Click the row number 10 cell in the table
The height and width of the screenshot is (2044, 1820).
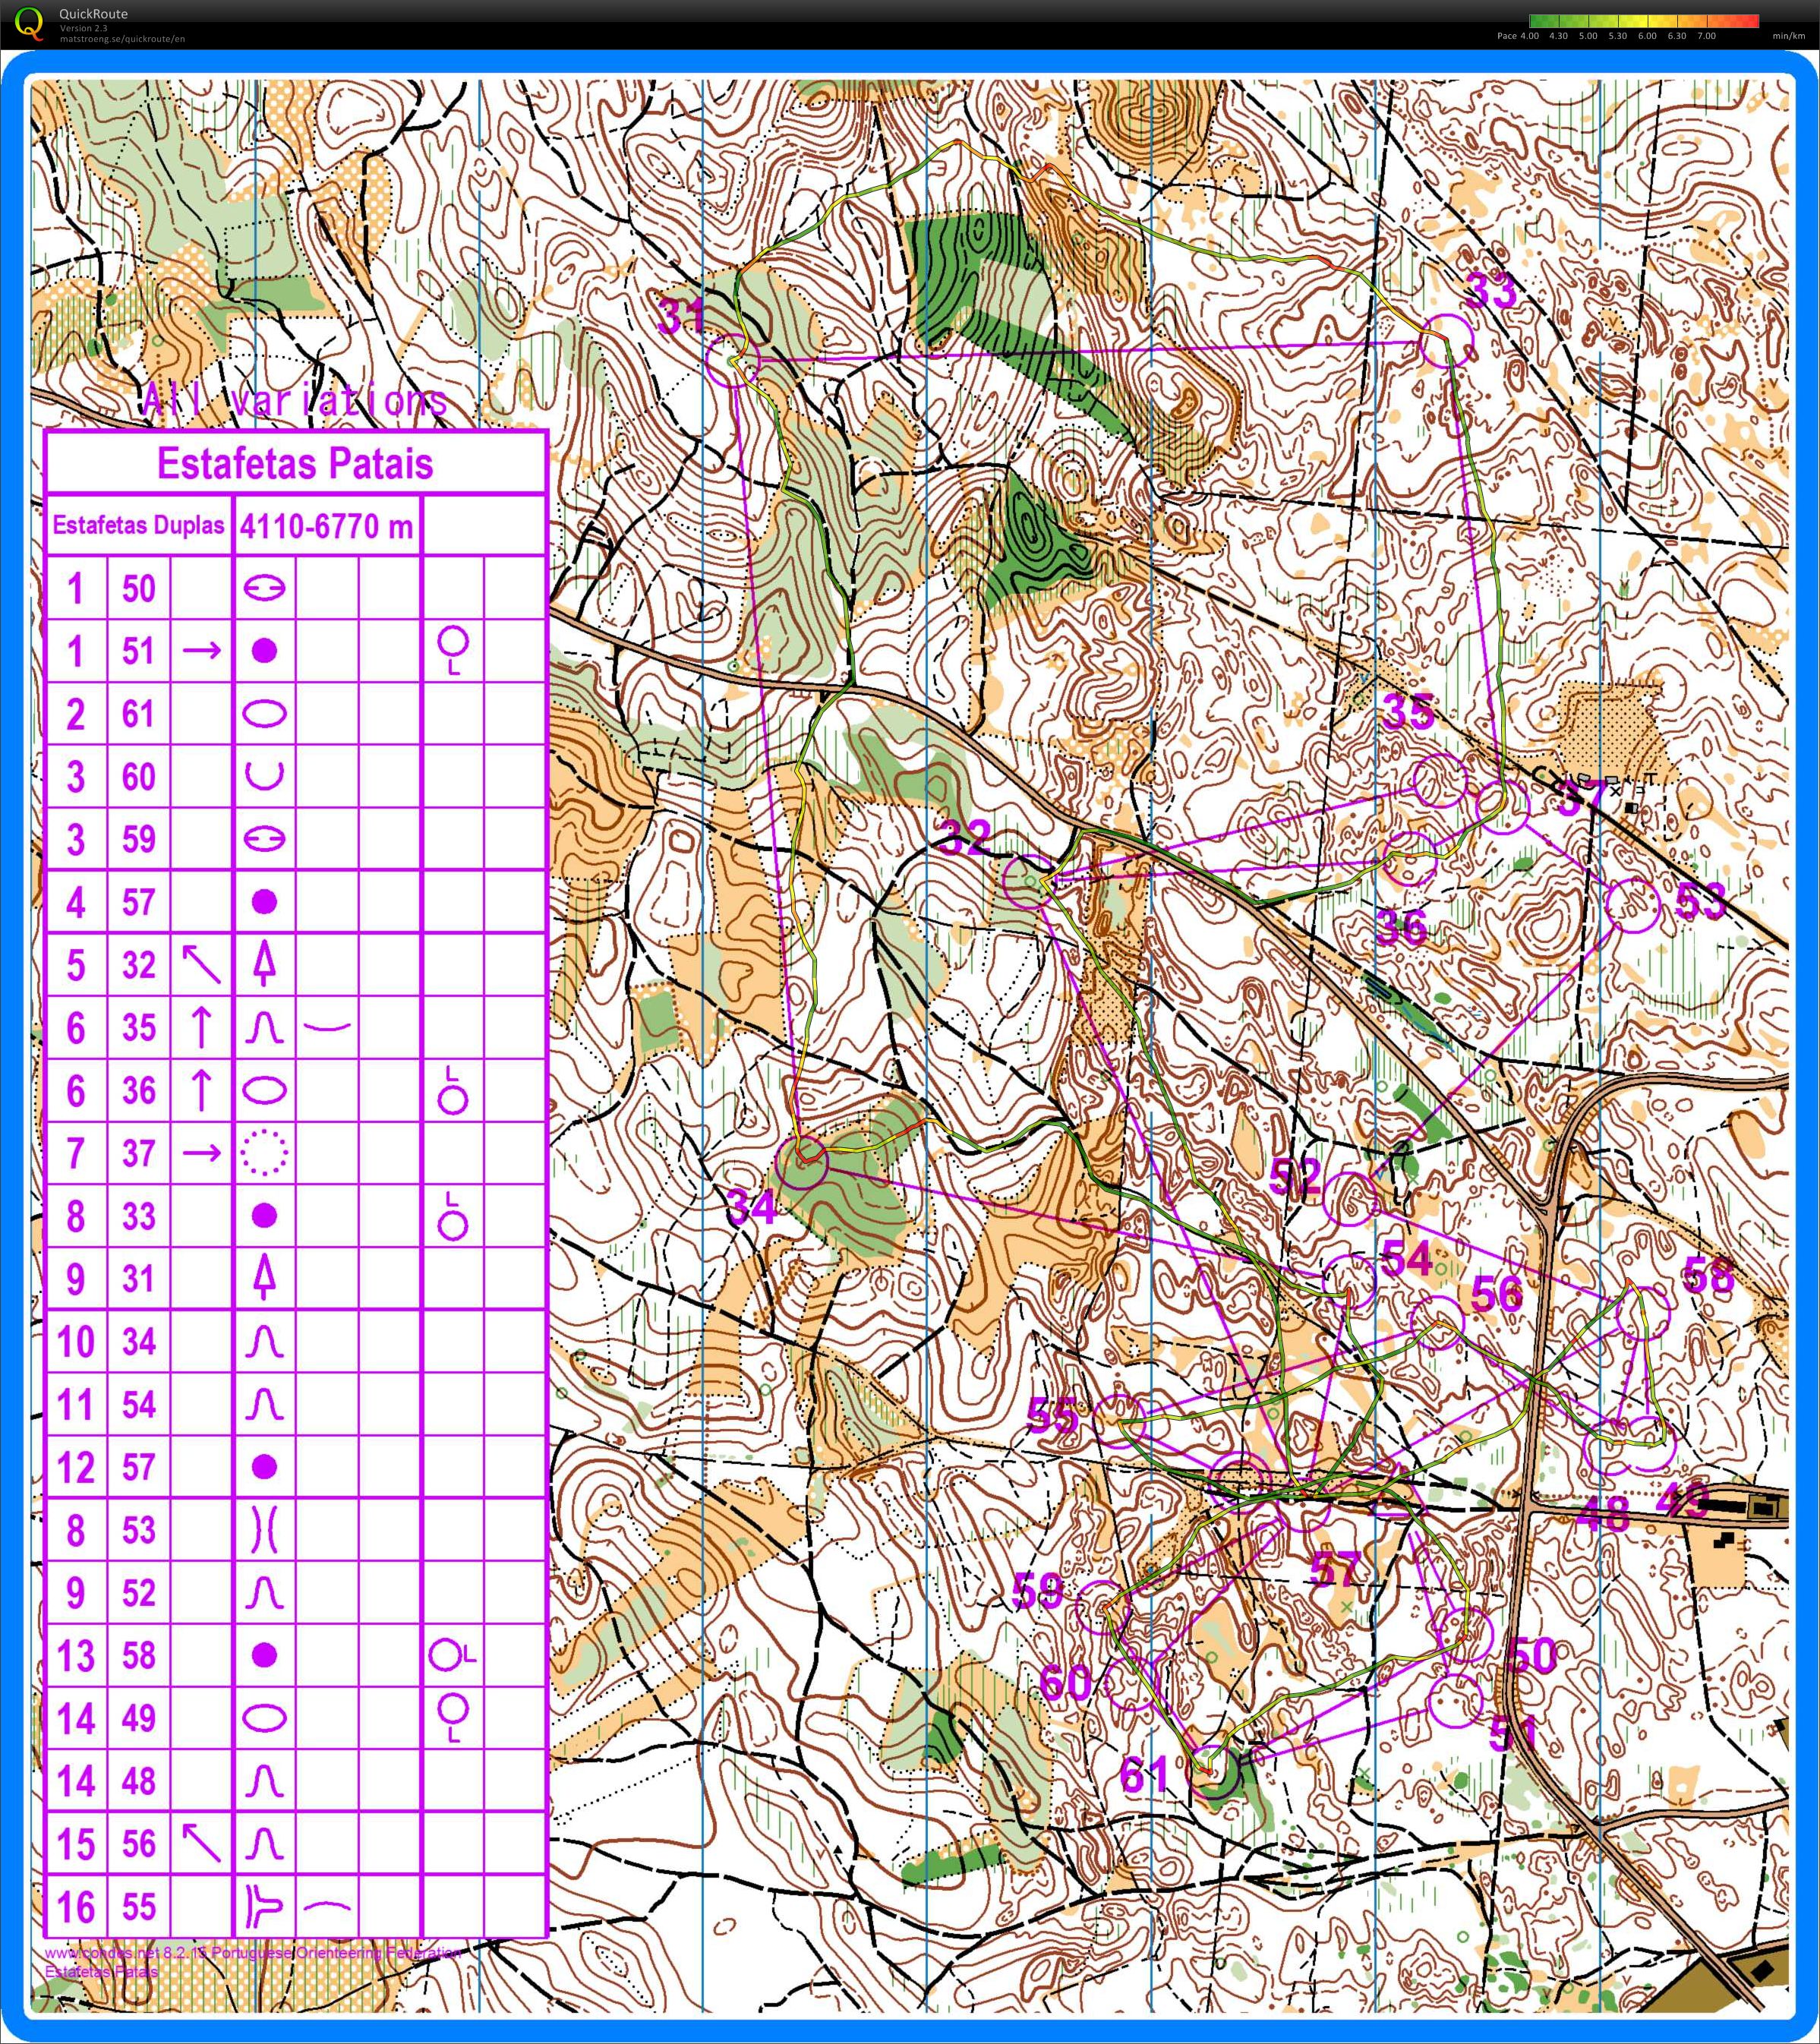coord(76,1342)
